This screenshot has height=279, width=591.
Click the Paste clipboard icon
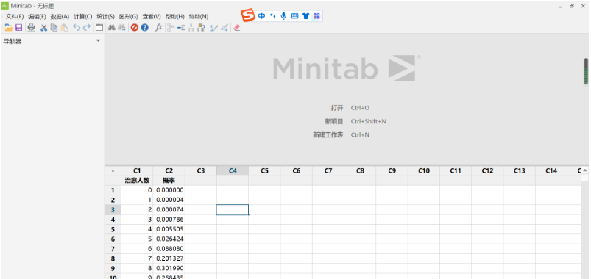click(x=65, y=27)
